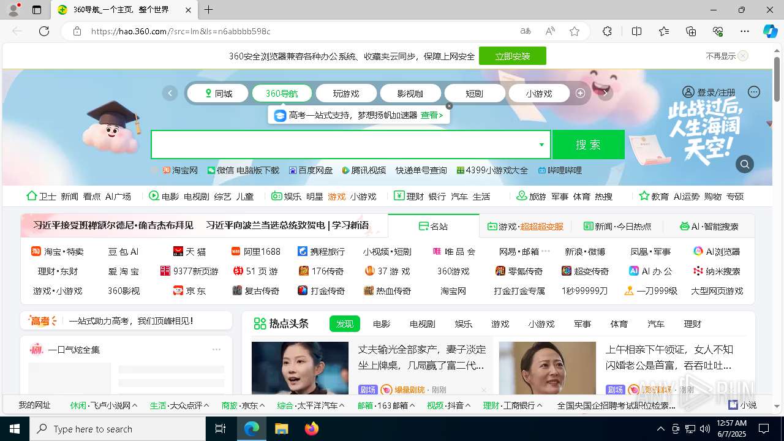Viewport: 784px width, 441px height.
Task: Open the left news thumbnail of woman in black
Action: [300, 367]
